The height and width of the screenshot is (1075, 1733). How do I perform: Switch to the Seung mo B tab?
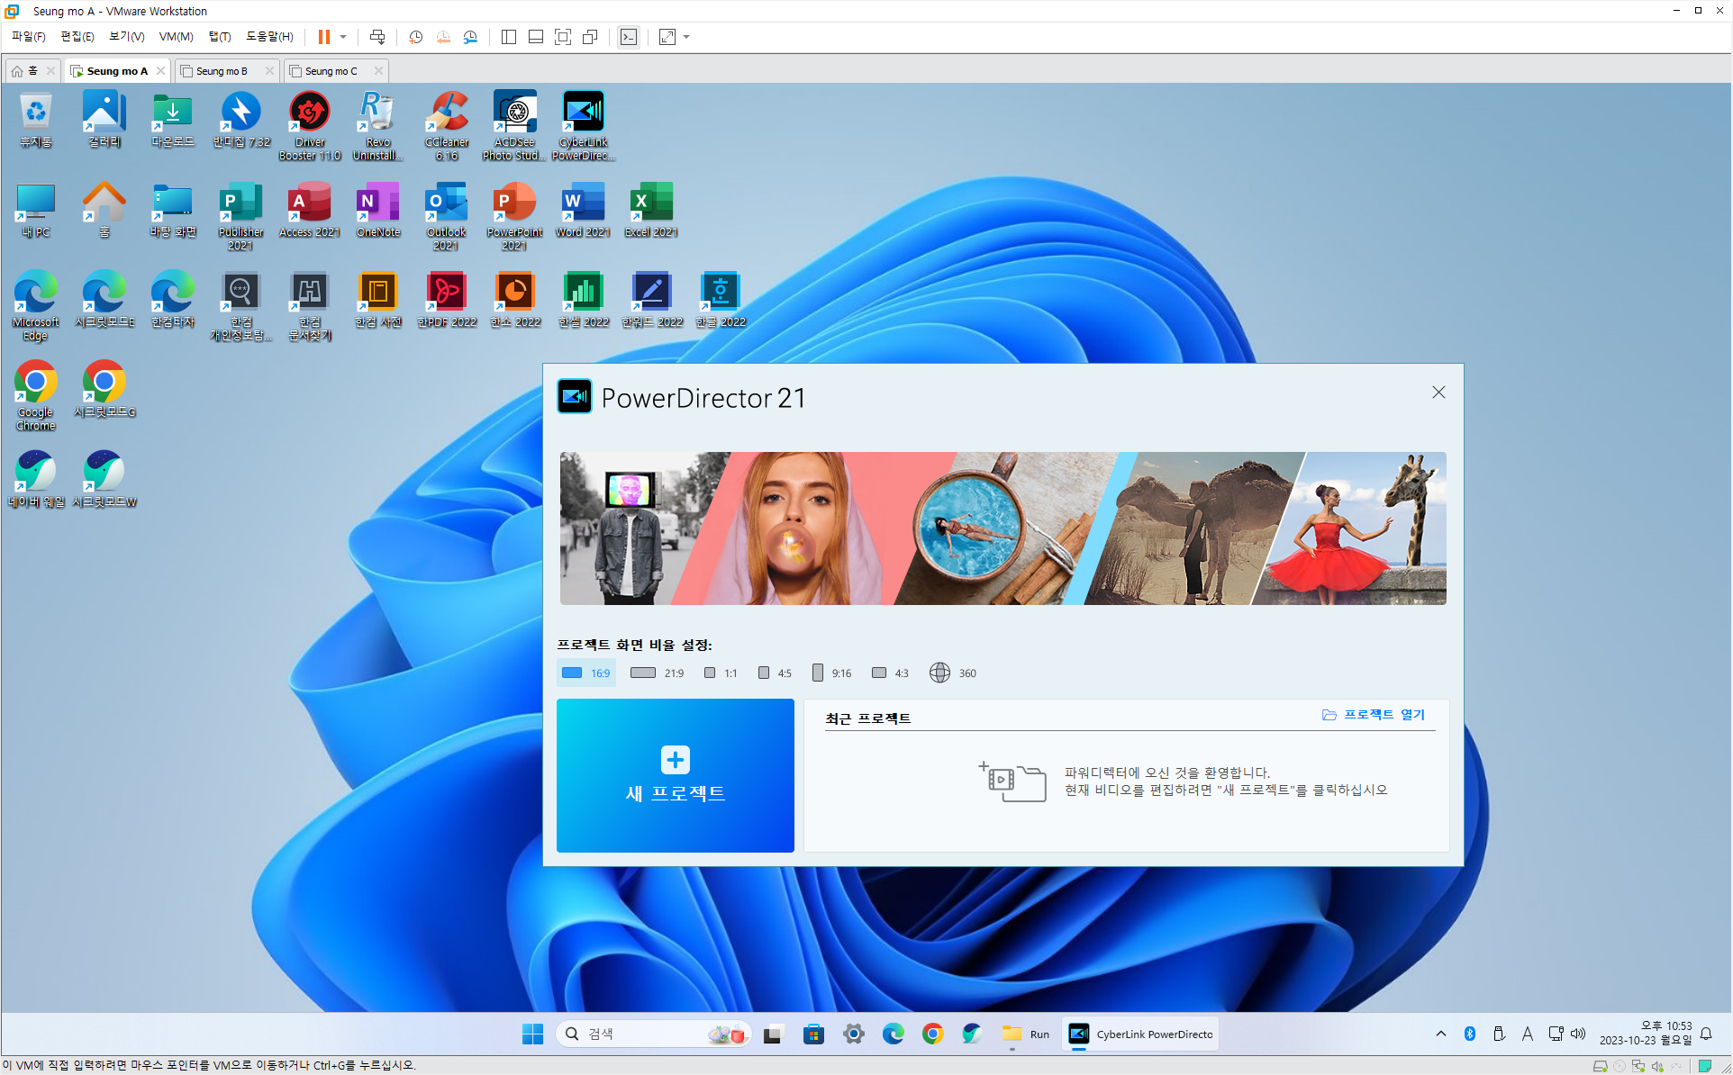(221, 71)
